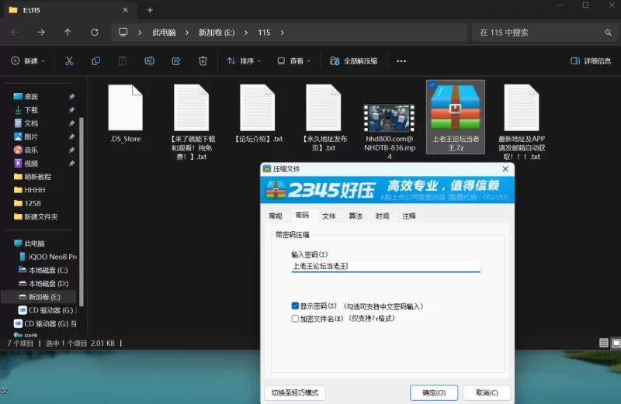Toggle the 详细信息 pane button
The image size is (621, 404).
tap(591, 61)
